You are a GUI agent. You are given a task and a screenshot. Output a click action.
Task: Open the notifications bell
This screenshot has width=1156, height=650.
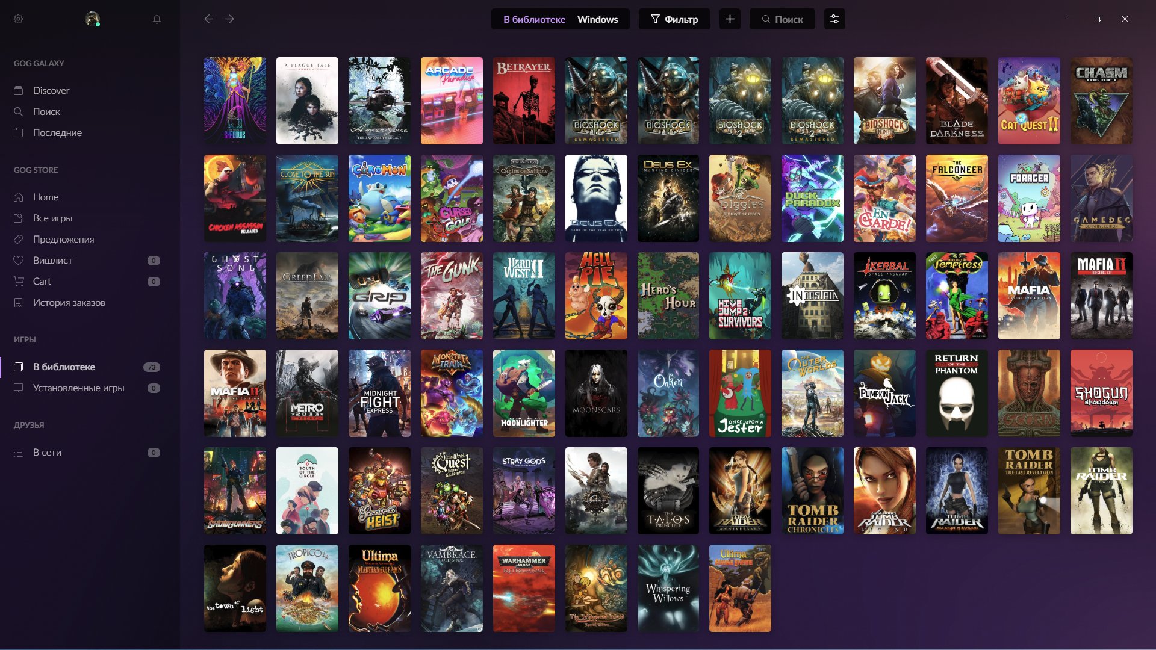pos(157,19)
